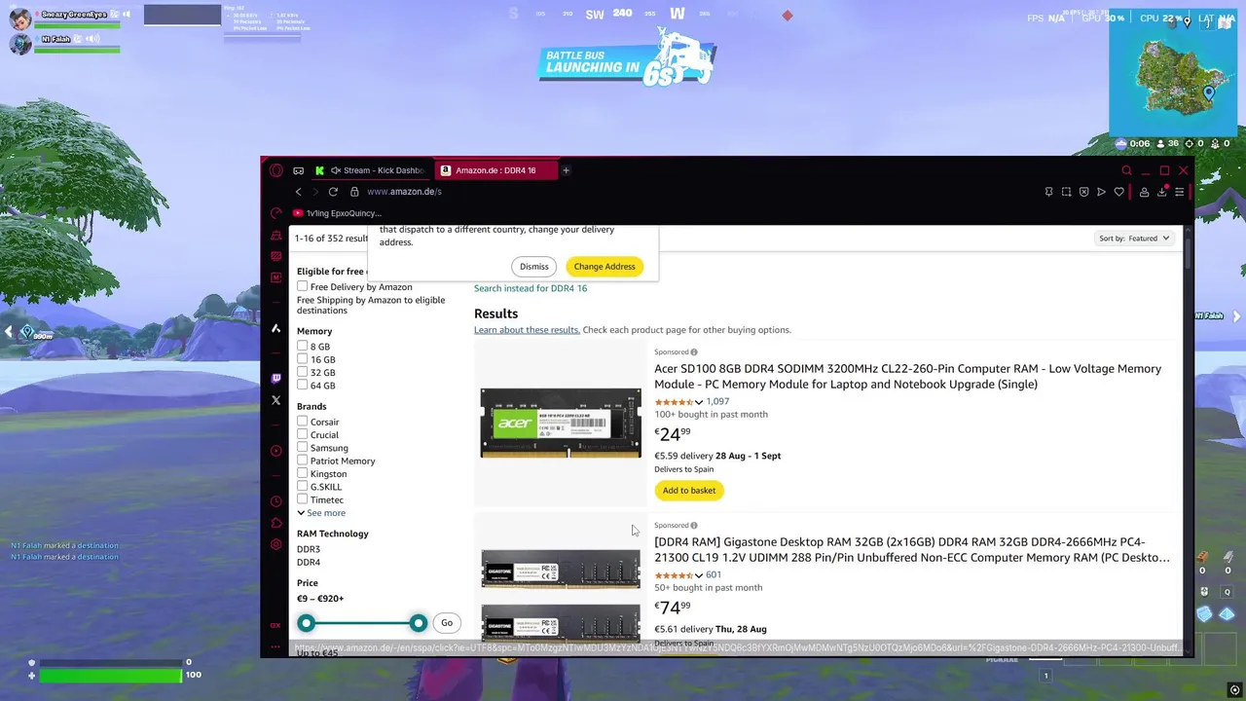Reload the Amazon page

[333, 192]
